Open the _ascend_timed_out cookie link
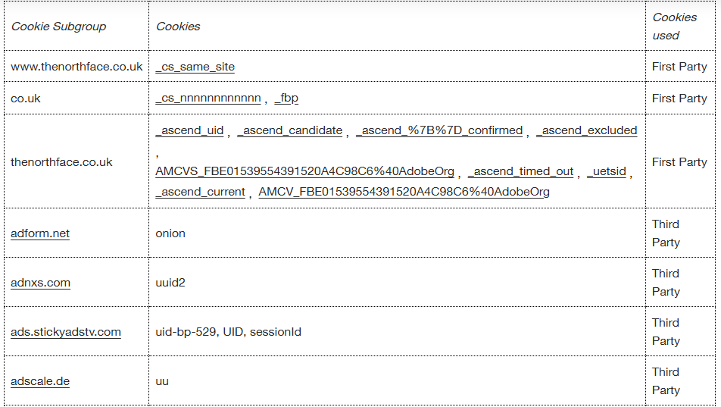This screenshot has height=407, width=721. point(520,171)
